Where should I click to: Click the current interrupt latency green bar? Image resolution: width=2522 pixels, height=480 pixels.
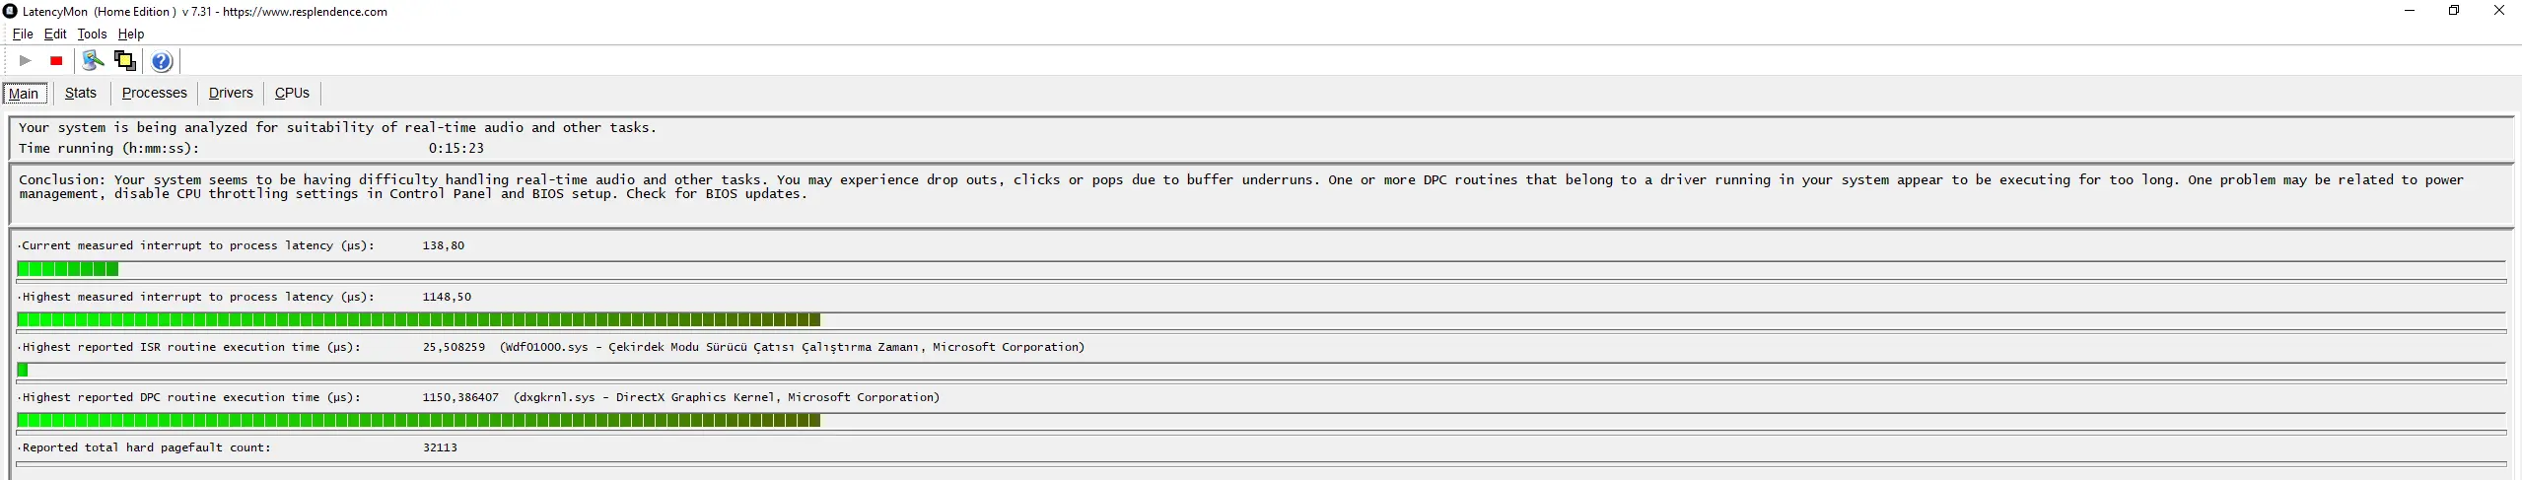pyautogui.click(x=68, y=269)
